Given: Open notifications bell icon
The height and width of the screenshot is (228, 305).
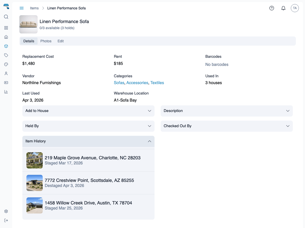Looking at the screenshot, I should (x=283, y=8).
